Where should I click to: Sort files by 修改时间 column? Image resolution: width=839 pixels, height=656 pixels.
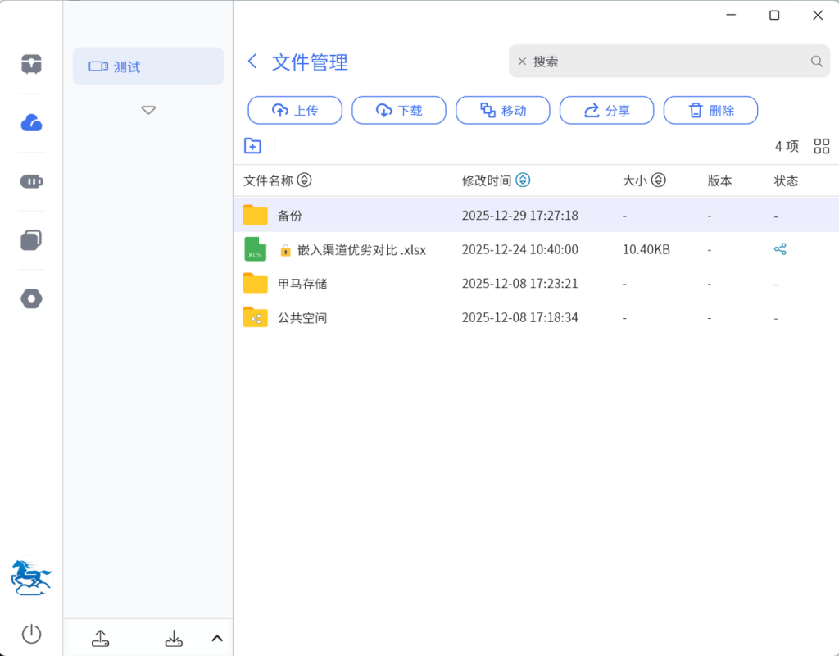(523, 180)
